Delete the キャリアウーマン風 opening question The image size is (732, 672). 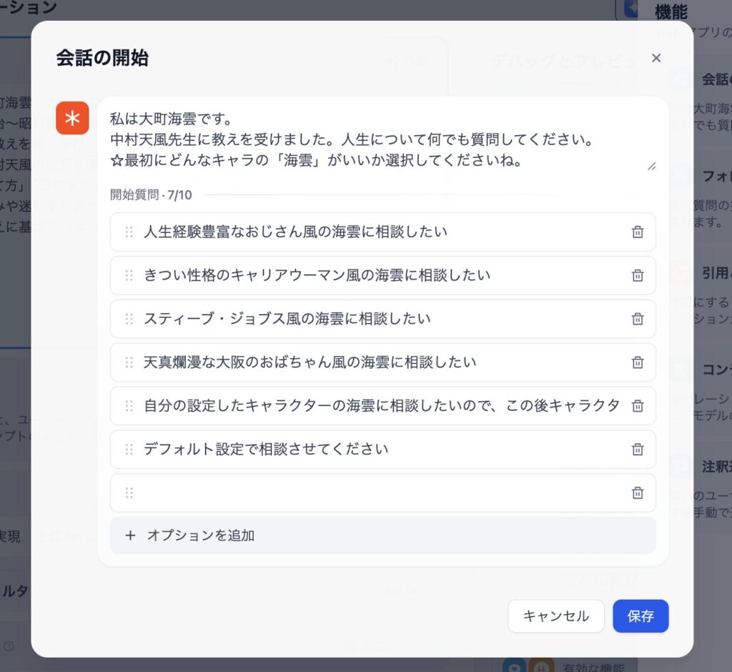click(637, 275)
